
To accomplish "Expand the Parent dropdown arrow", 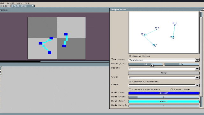I will (197, 69).
